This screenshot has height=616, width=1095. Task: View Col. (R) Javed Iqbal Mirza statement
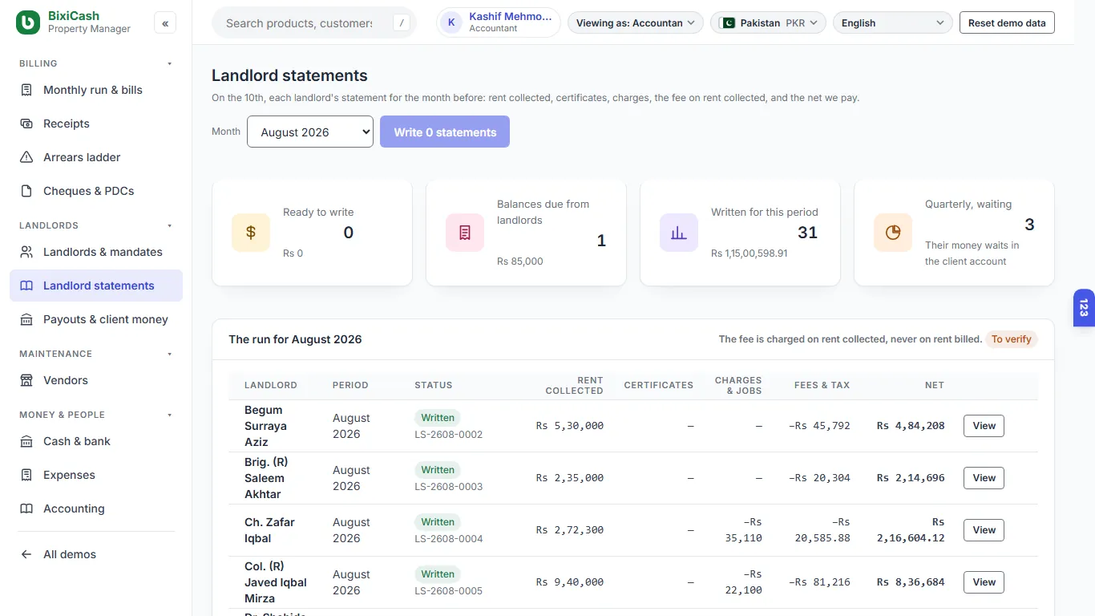click(984, 582)
